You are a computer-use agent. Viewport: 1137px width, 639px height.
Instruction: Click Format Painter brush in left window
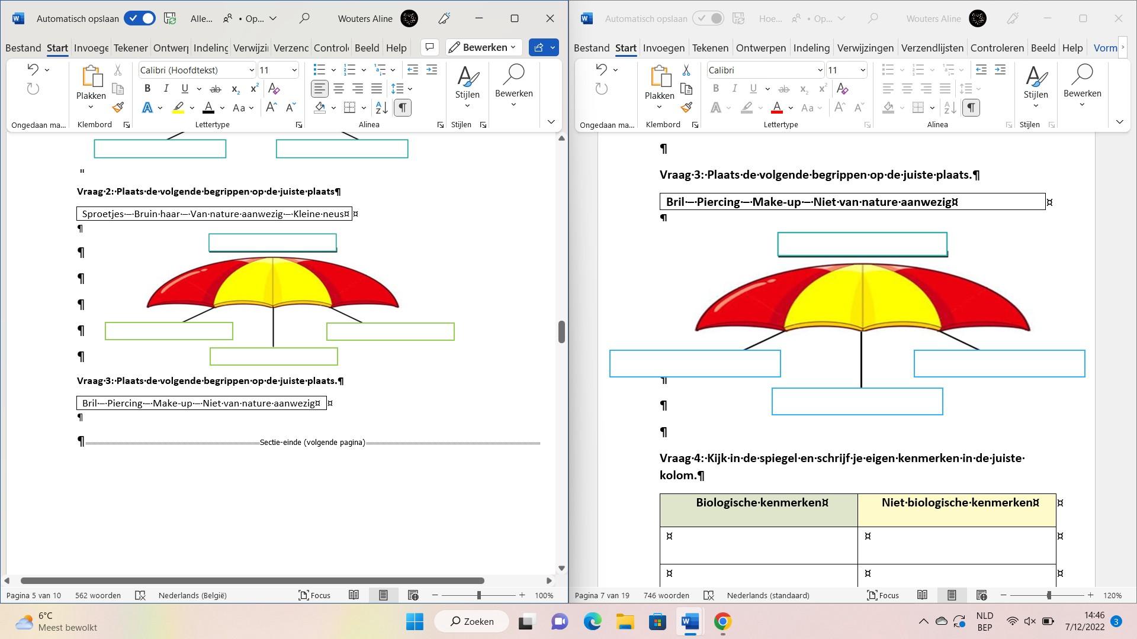(118, 108)
